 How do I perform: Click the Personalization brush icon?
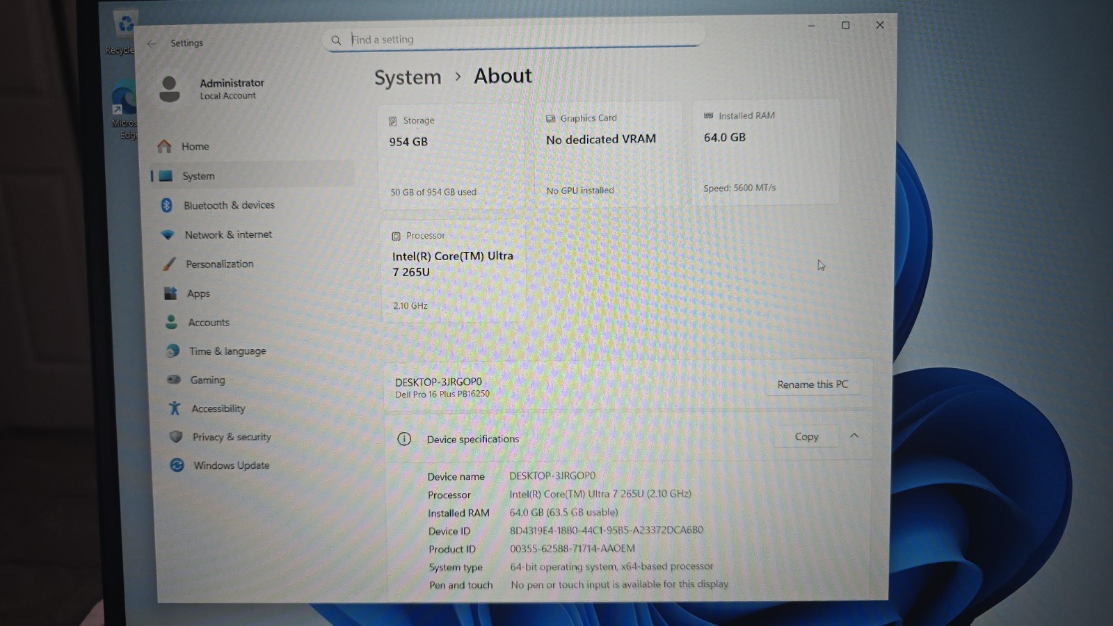(x=169, y=264)
